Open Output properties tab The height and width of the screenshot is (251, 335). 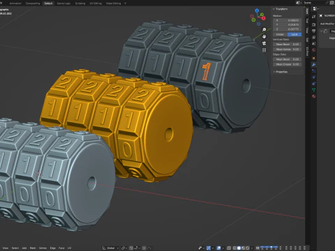click(x=313, y=31)
